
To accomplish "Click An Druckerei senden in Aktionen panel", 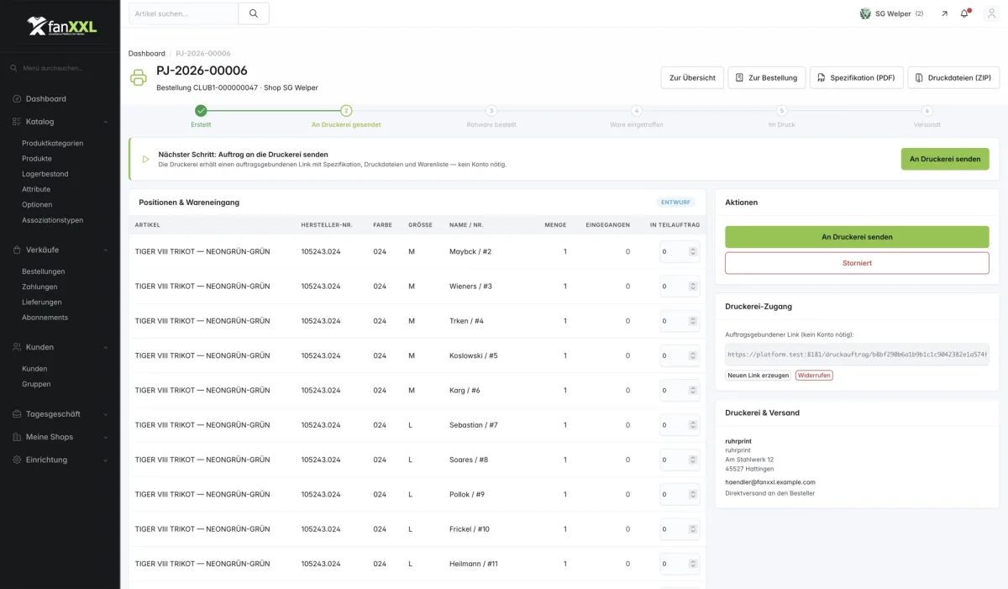I will pyautogui.click(x=857, y=237).
